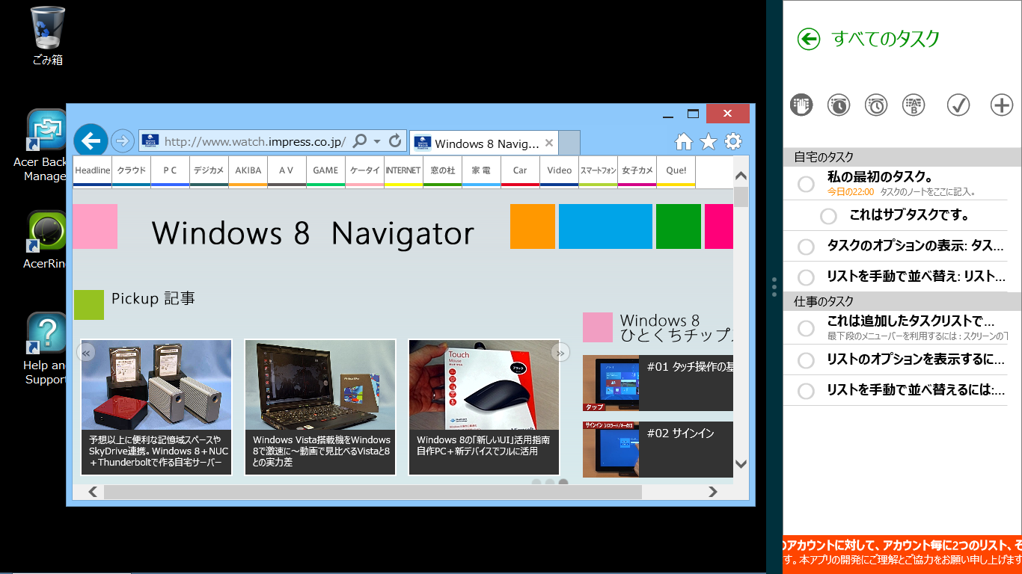Open the IE home page icon
The width and height of the screenshot is (1022, 574).
pos(683,142)
